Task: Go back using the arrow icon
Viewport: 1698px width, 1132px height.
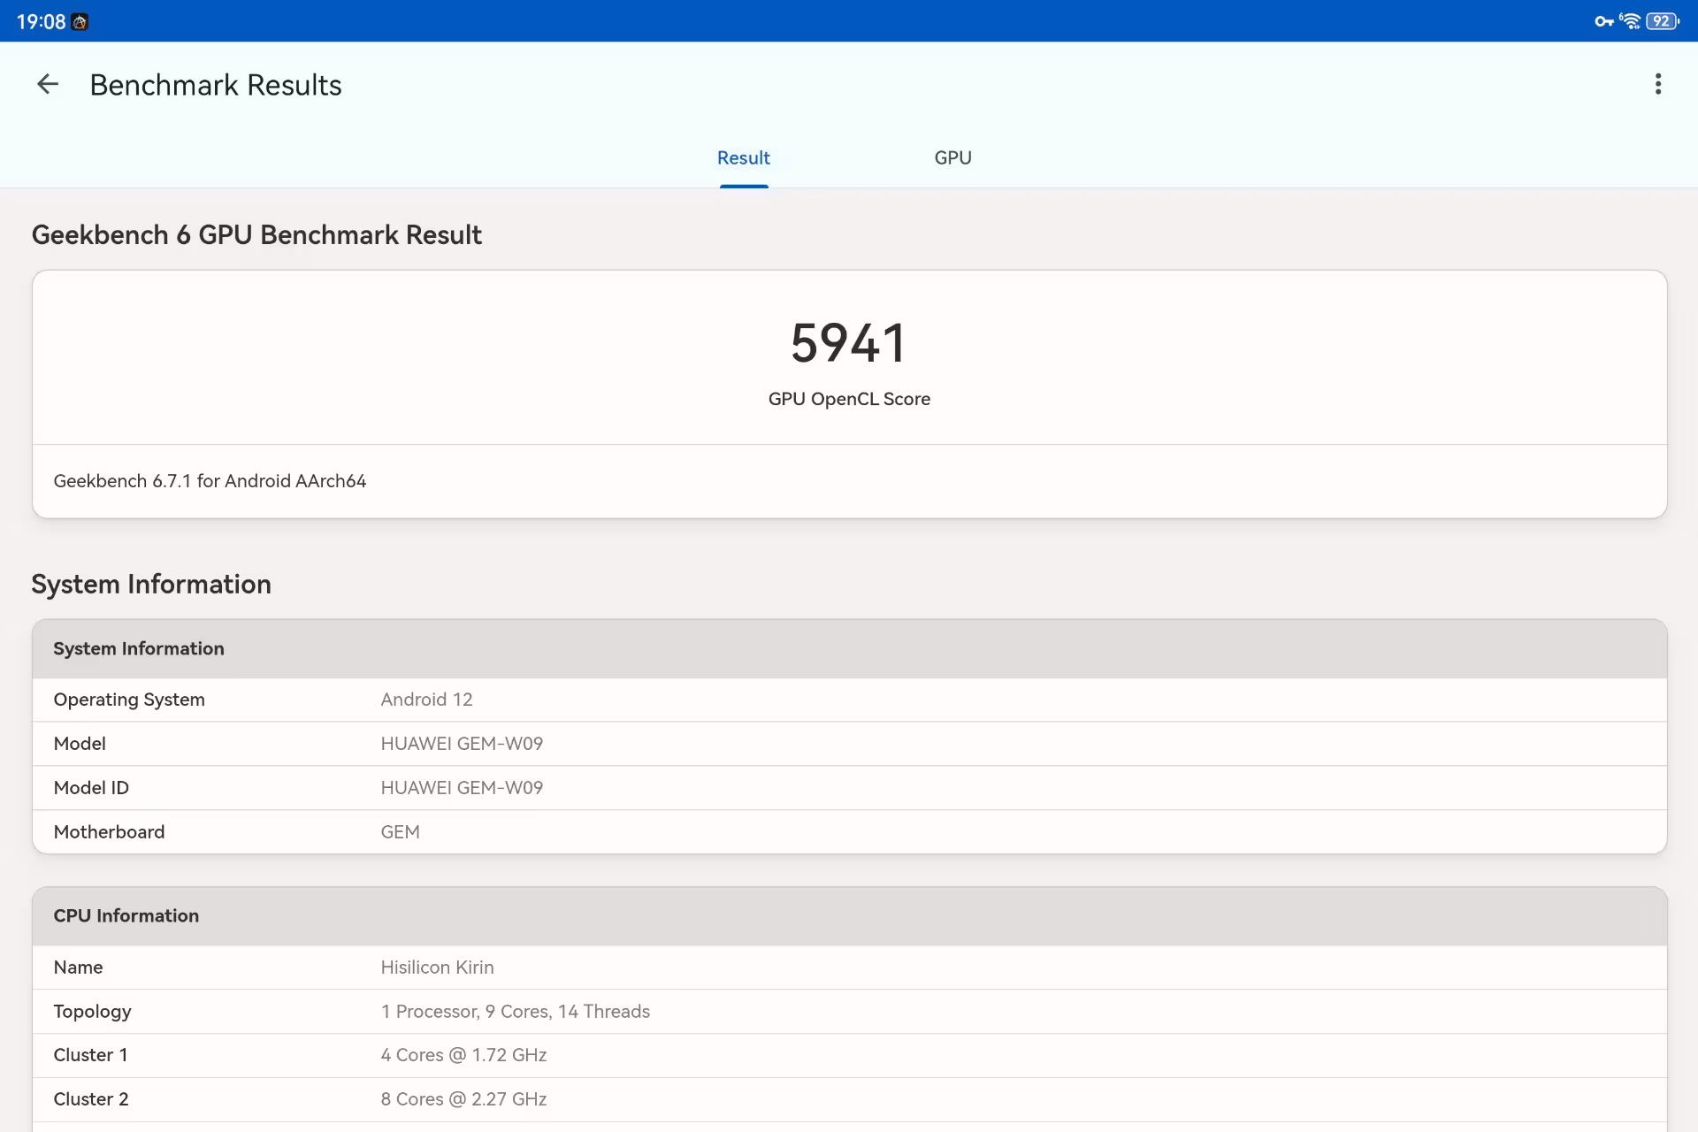Action: pos(48,84)
